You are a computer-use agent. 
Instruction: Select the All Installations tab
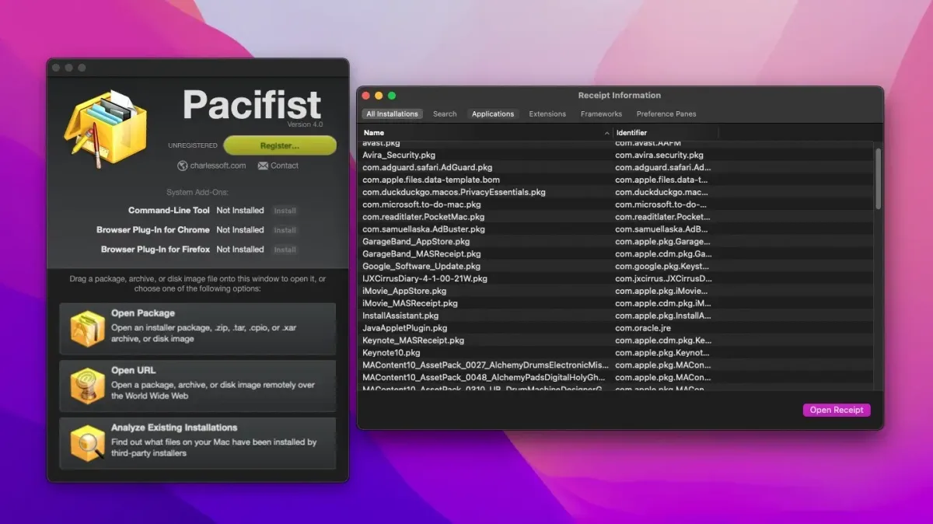(x=392, y=114)
